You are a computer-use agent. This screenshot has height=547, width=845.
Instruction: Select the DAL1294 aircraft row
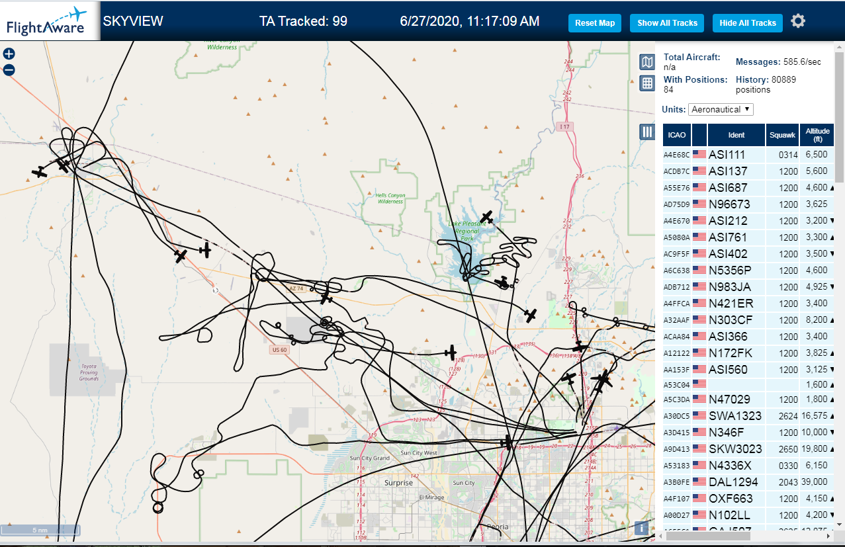[x=749, y=482]
